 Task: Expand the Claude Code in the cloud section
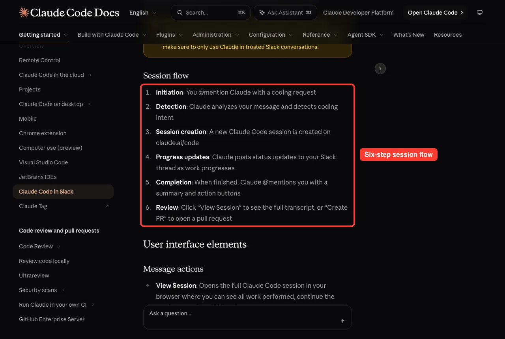point(90,75)
